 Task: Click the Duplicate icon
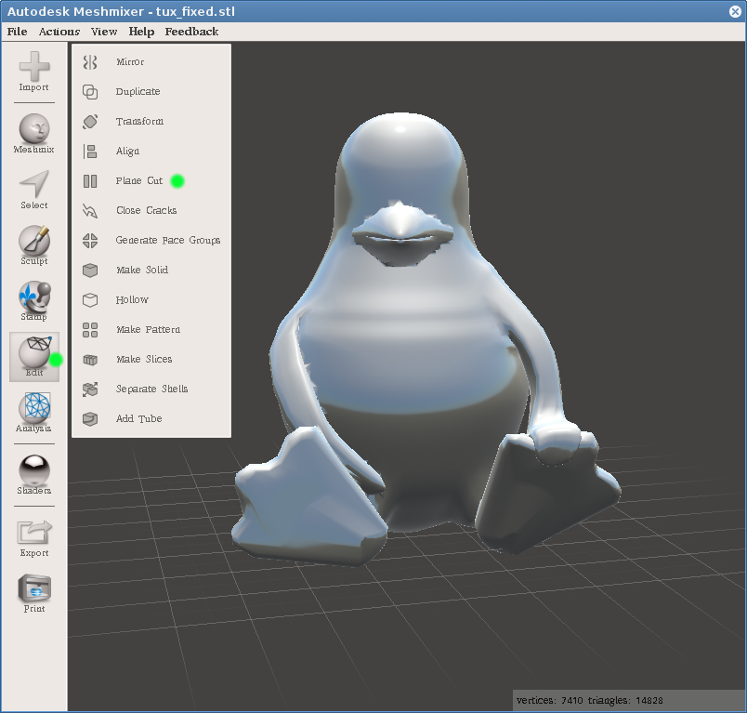[90, 91]
